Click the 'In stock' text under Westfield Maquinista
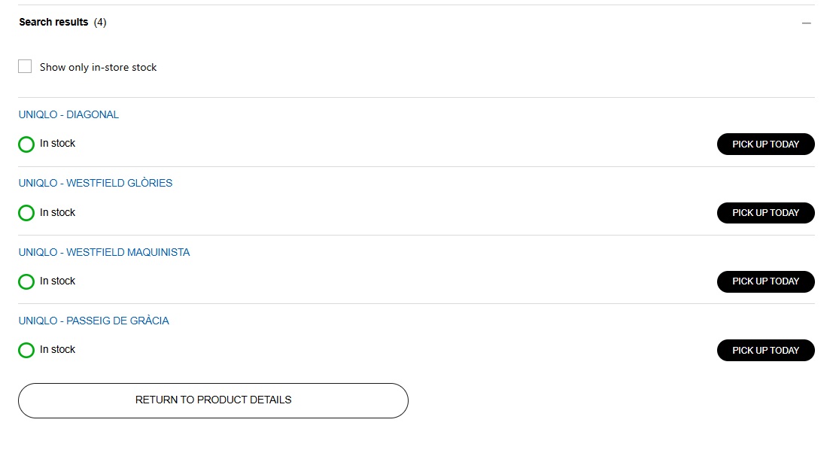 (58, 281)
